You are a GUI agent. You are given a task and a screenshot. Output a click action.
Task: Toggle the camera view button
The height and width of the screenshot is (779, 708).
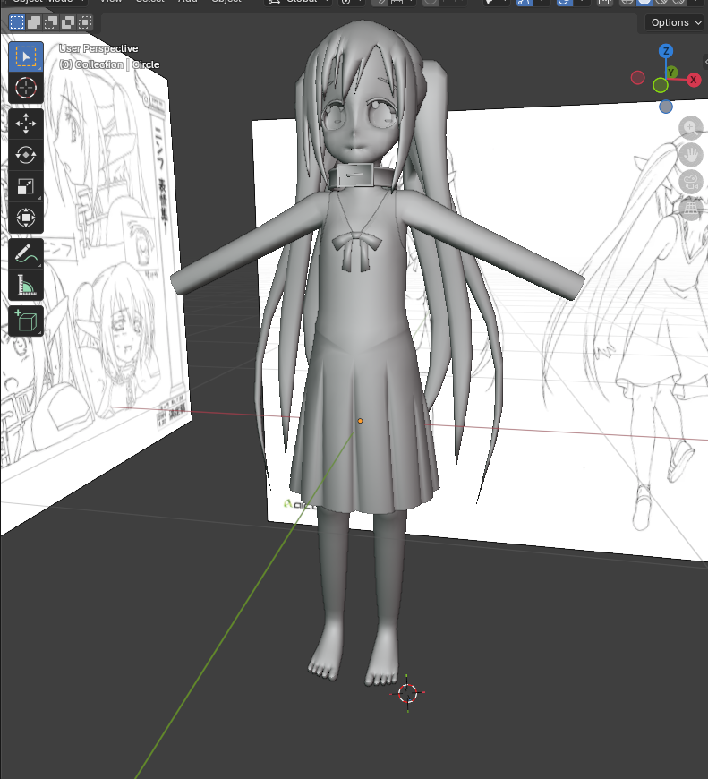pyautogui.click(x=691, y=182)
